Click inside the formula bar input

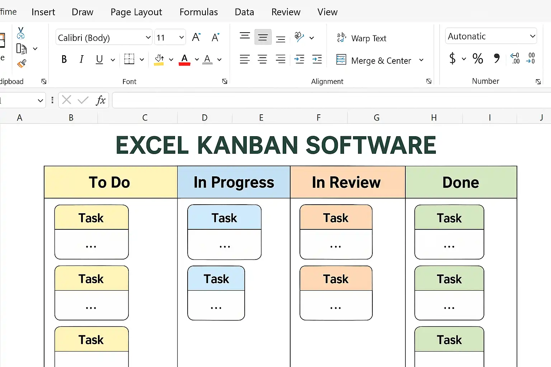tap(330, 100)
